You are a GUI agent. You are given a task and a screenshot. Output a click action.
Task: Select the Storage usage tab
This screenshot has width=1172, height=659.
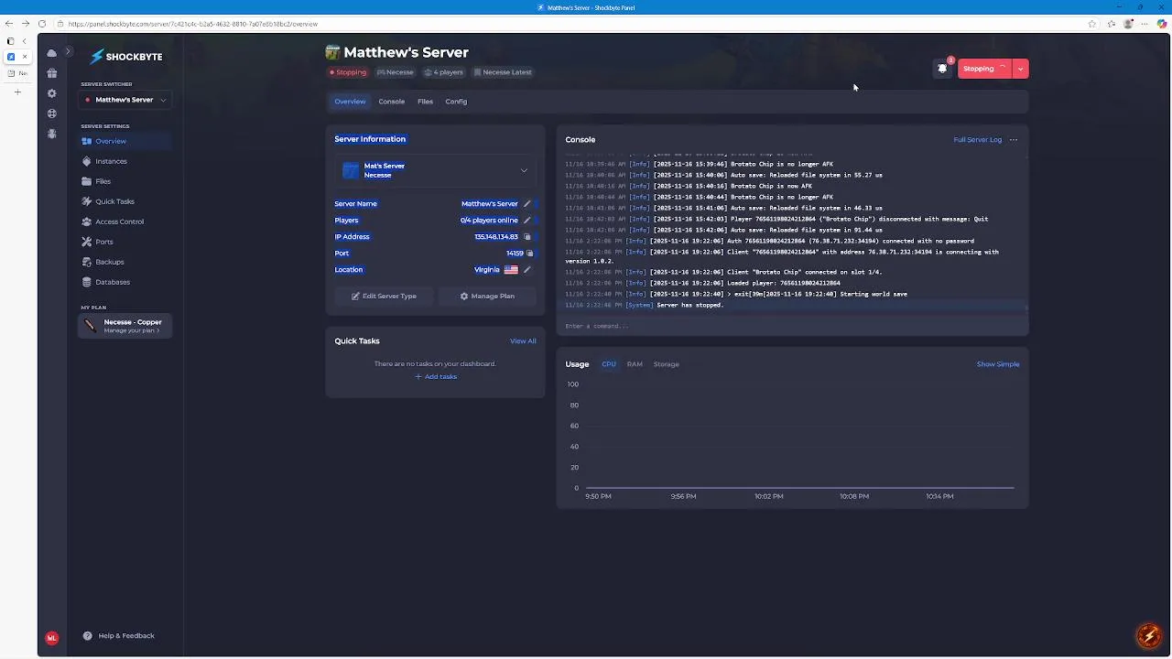click(666, 364)
